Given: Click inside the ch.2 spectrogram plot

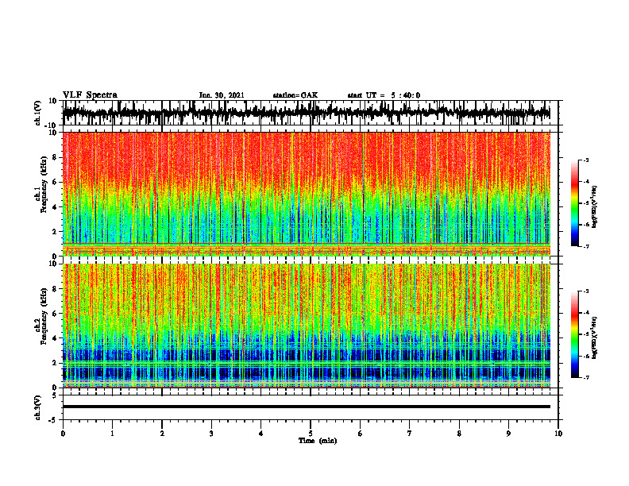Looking at the screenshot, I should [x=306, y=326].
